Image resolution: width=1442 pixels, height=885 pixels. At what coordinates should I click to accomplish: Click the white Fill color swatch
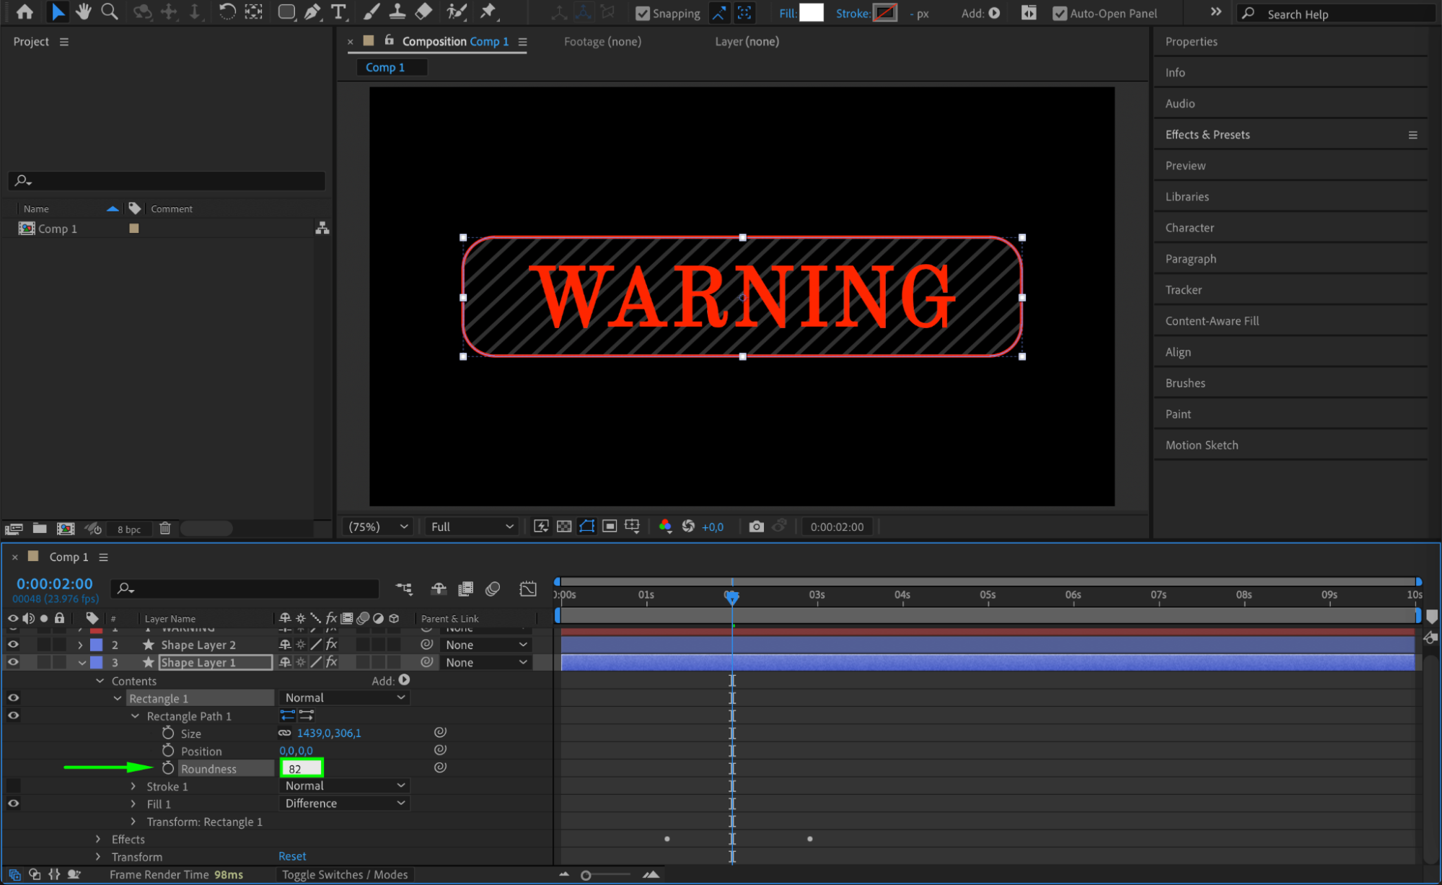pos(811,12)
